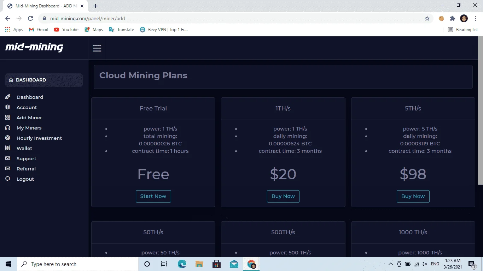Open a new browser tab

pyautogui.click(x=95, y=6)
